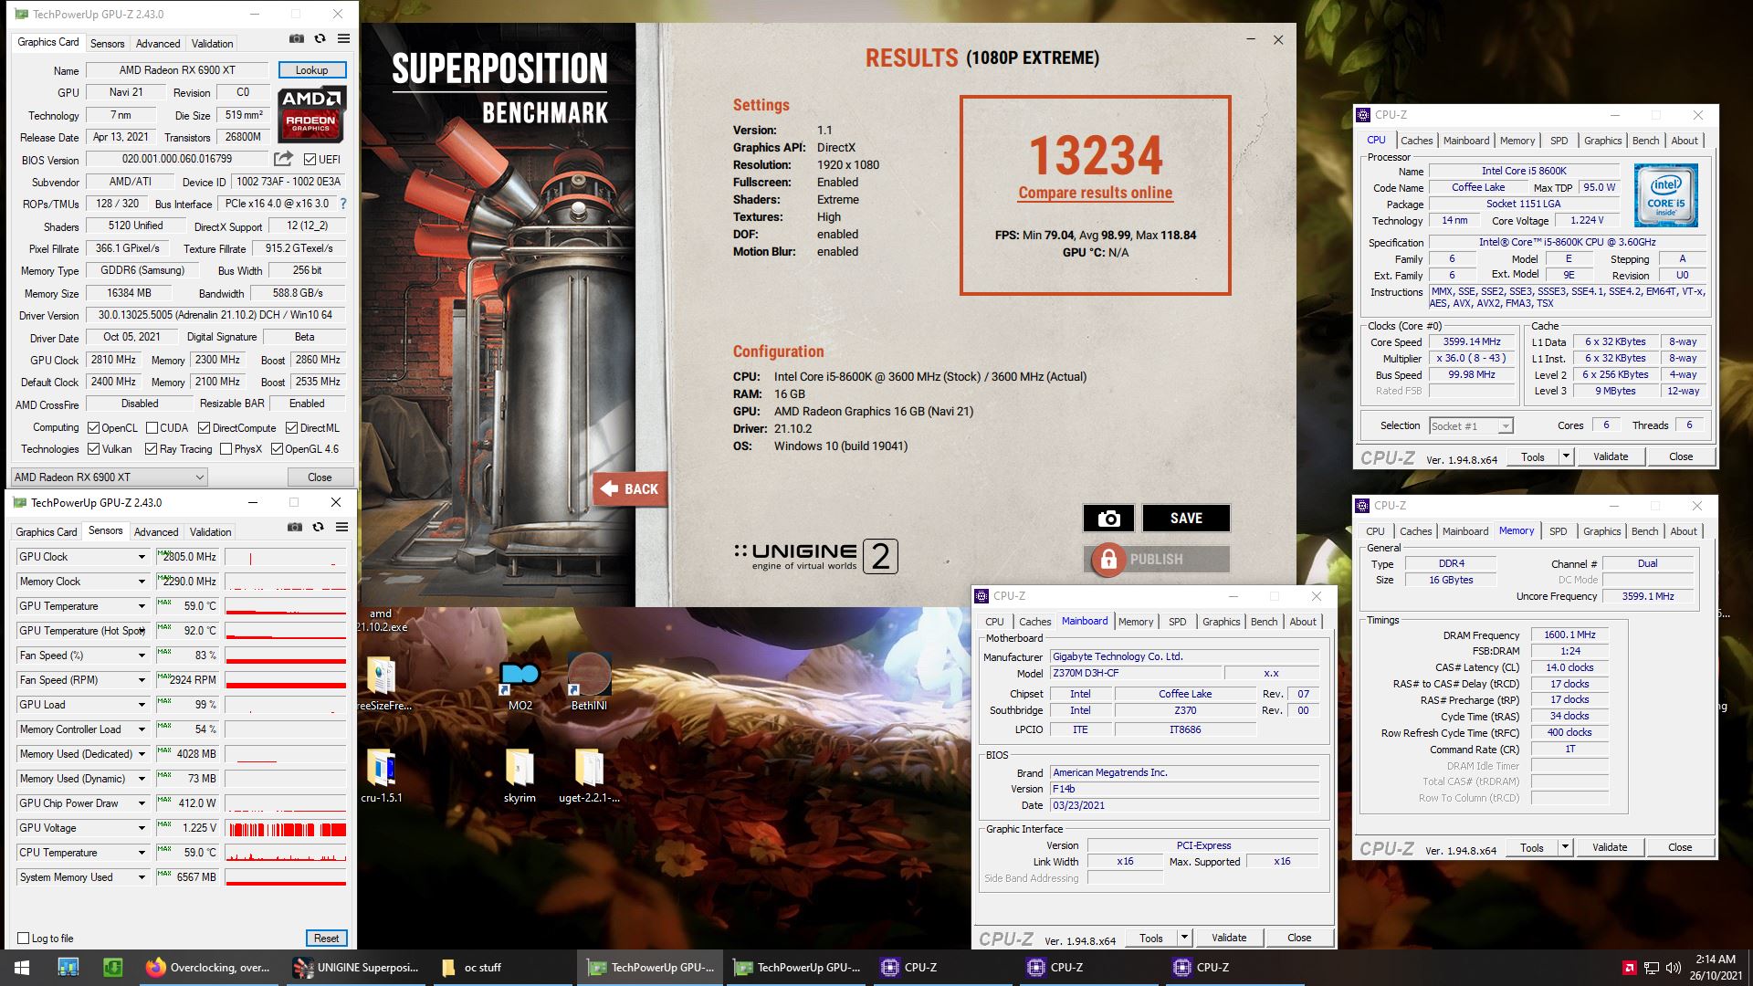Click Compare results online link
This screenshot has width=1753, height=986.
[1095, 193]
